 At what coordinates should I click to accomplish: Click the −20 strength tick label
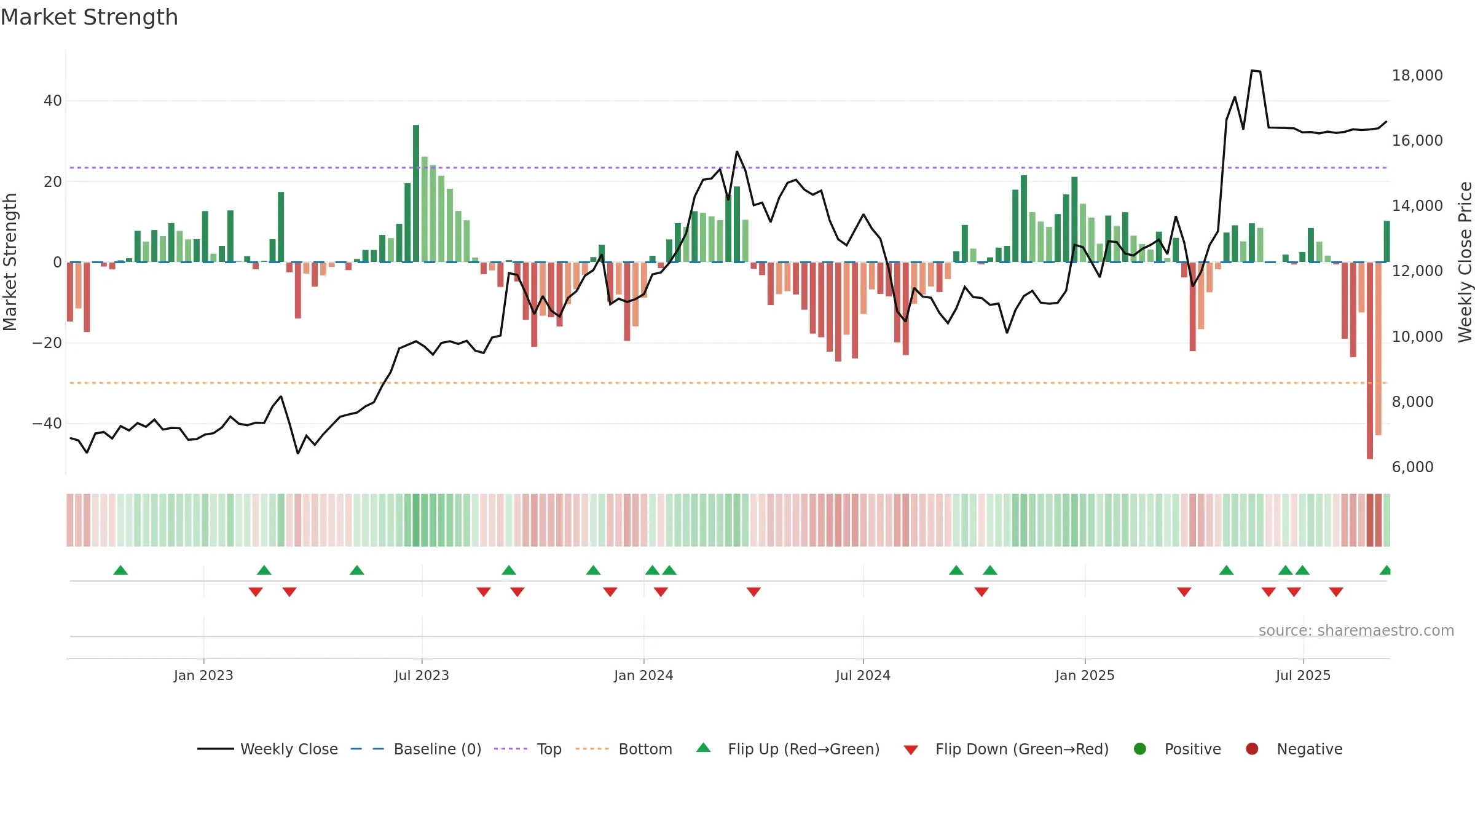47,343
